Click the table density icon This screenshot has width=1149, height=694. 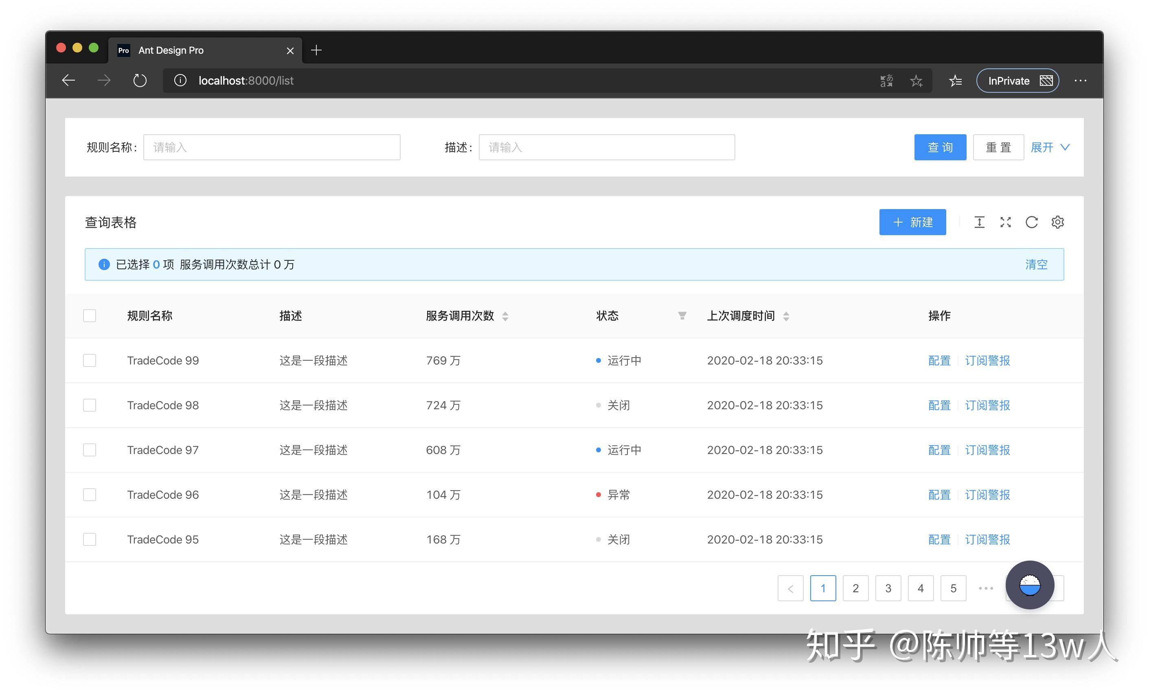[979, 222]
